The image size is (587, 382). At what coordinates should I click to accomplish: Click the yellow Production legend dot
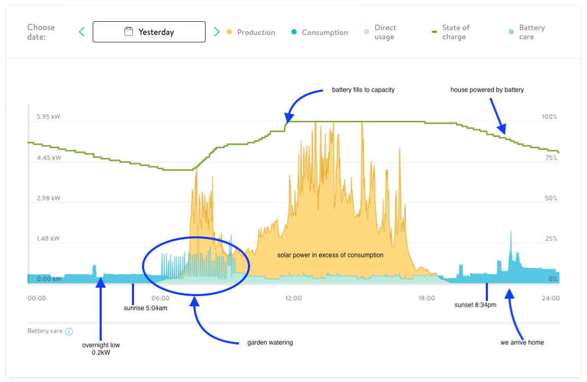point(229,32)
